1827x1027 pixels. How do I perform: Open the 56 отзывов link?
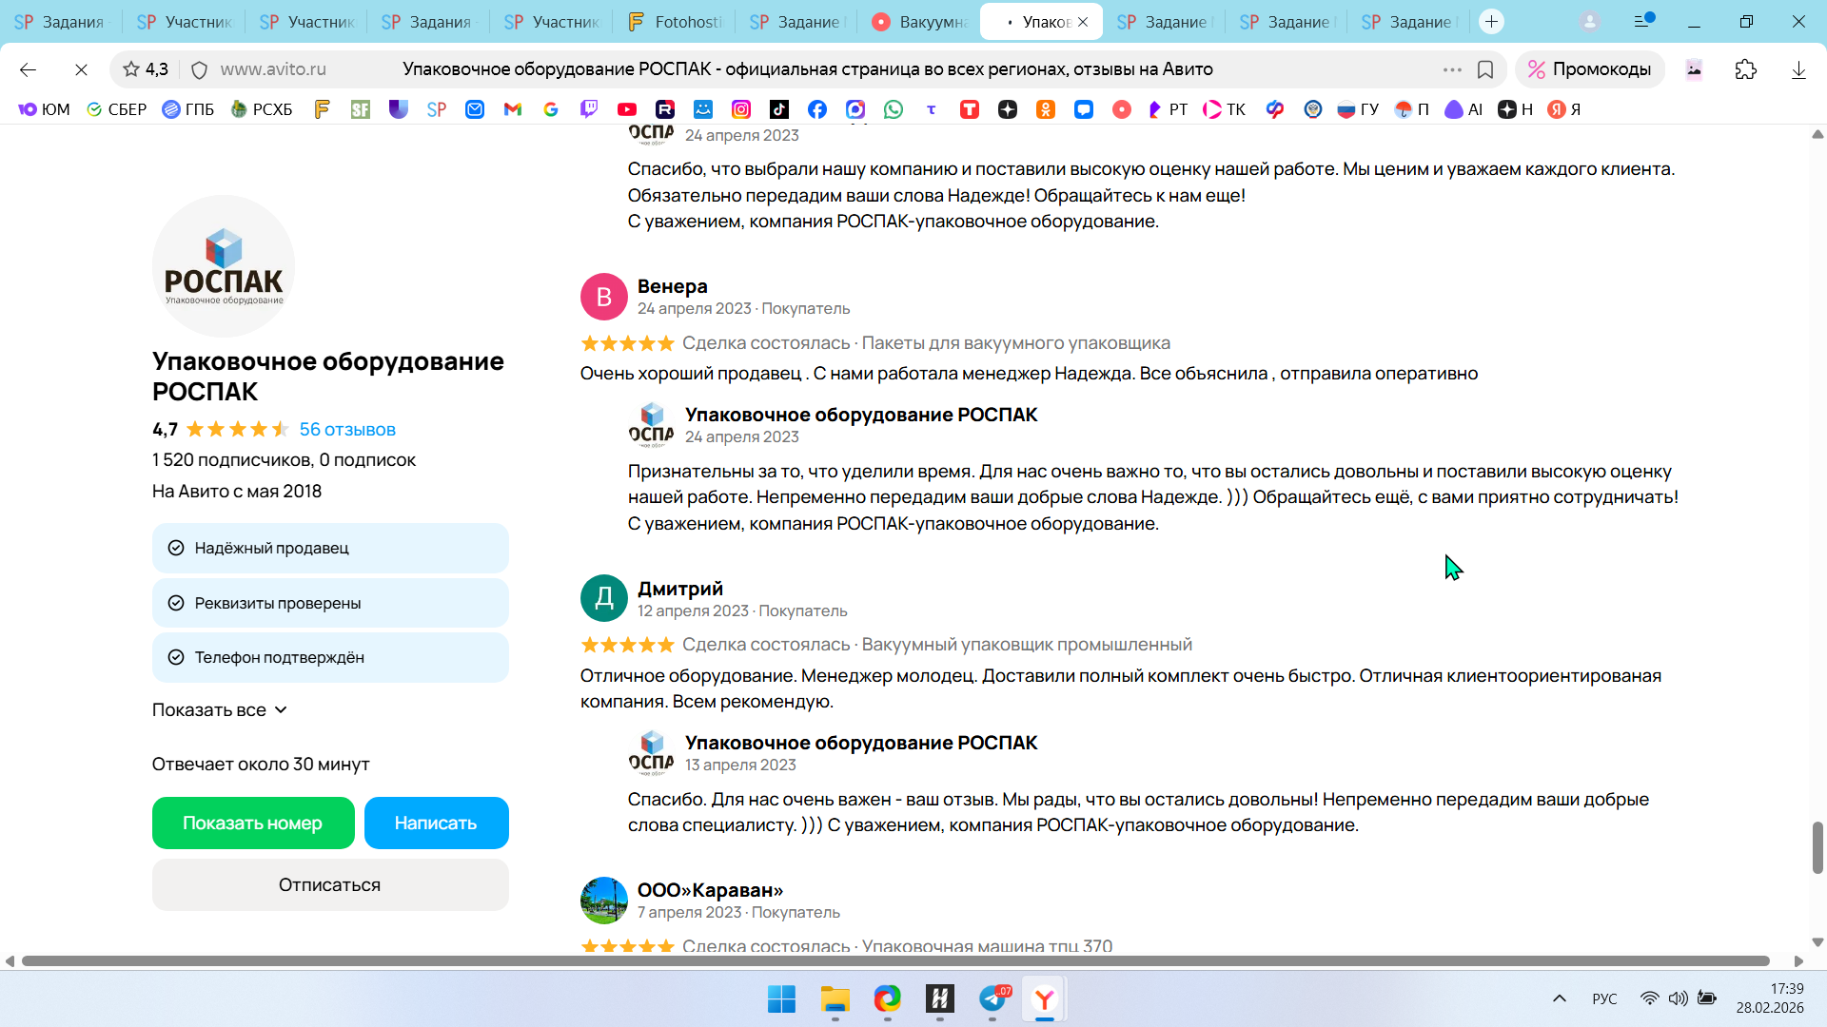tap(347, 430)
